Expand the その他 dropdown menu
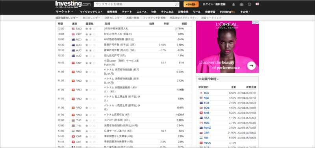The image size is (315, 148). point(245,12)
